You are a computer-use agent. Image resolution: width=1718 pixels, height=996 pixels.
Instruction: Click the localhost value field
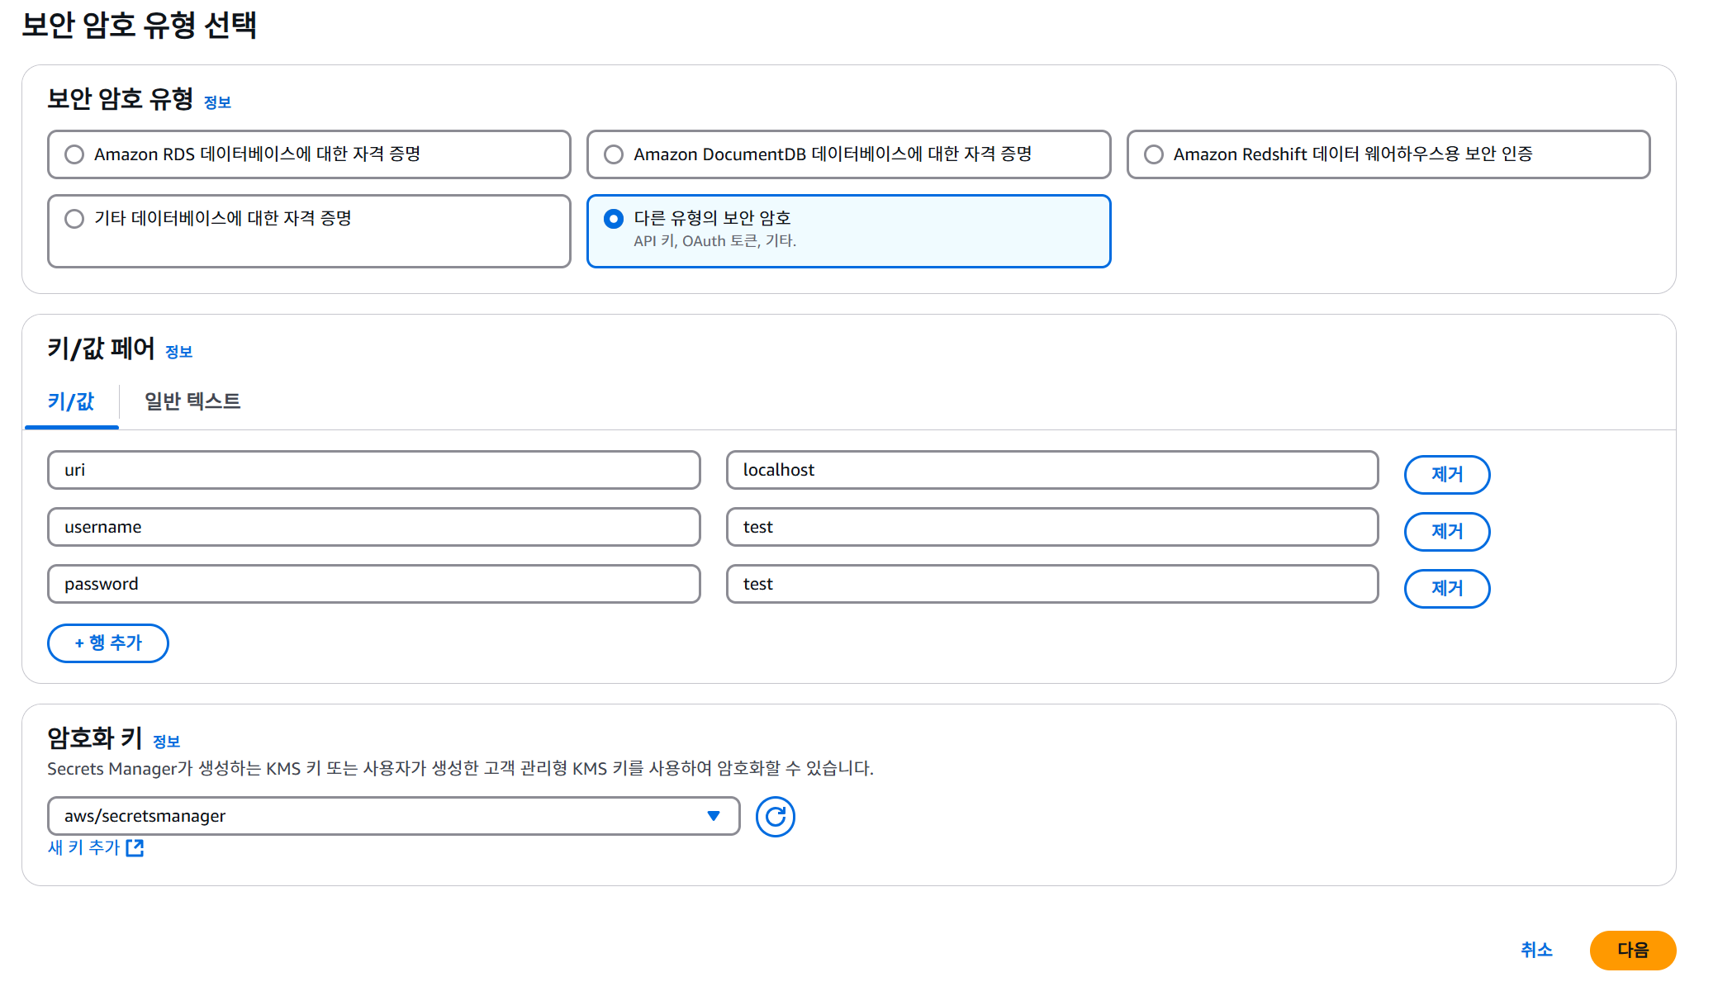click(1051, 470)
